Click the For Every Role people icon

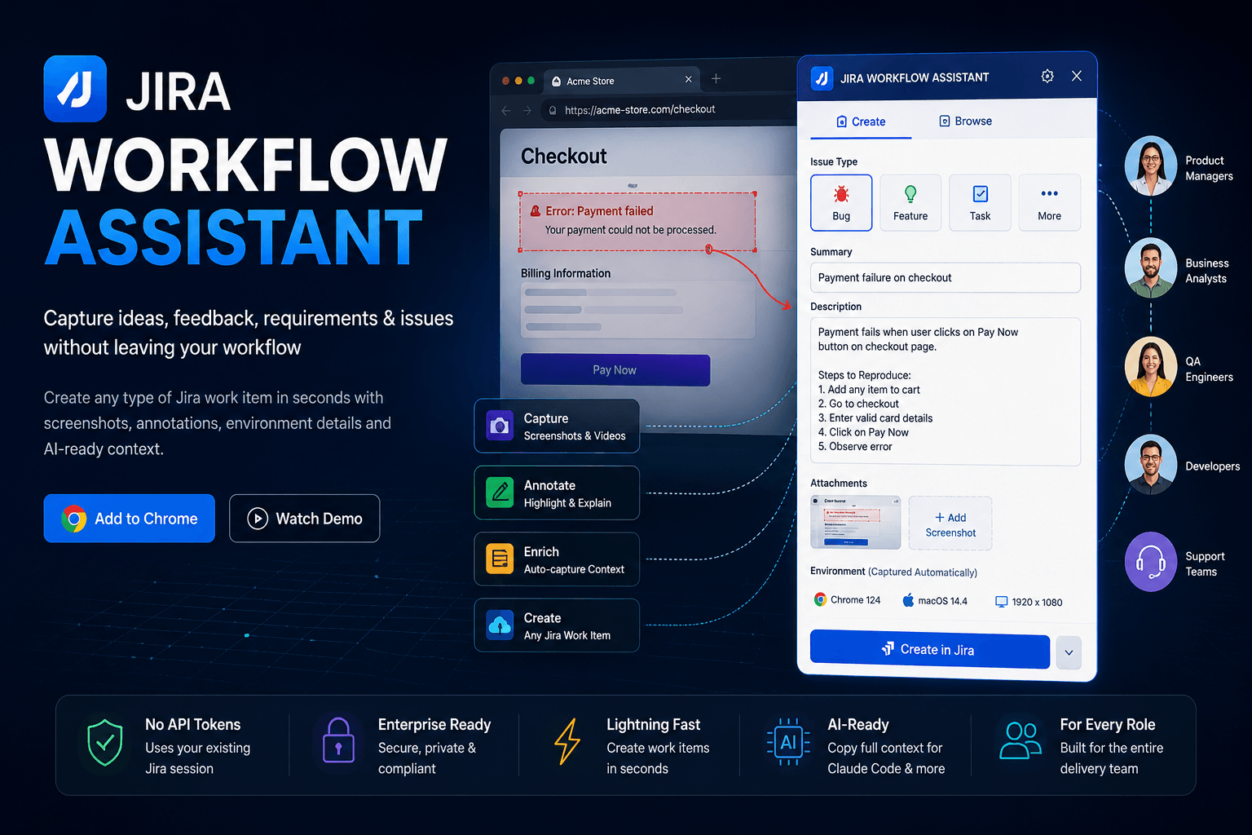click(1020, 740)
